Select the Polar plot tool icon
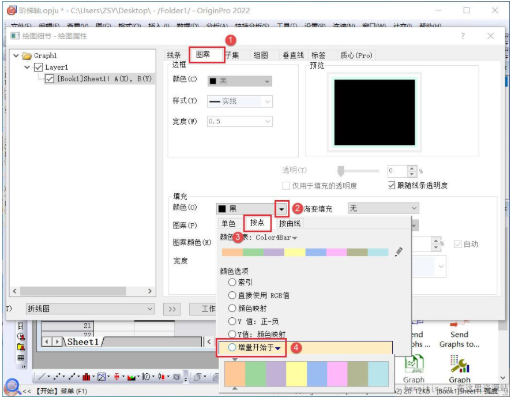The width and height of the screenshot is (511, 398). pyautogui.click(x=146, y=377)
